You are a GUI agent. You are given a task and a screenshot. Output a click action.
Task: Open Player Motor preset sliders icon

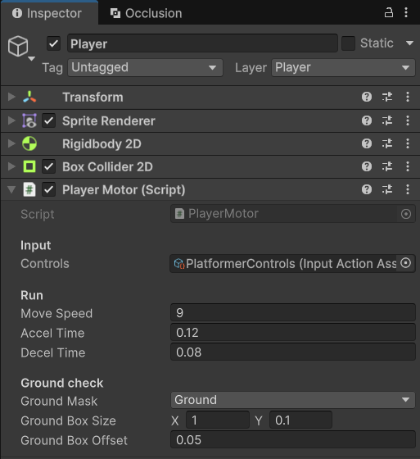click(387, 189)
